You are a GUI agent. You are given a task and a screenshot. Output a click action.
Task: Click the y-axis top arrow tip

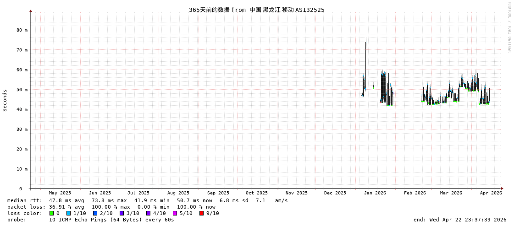pyautogui.click(x=31, y=11)
